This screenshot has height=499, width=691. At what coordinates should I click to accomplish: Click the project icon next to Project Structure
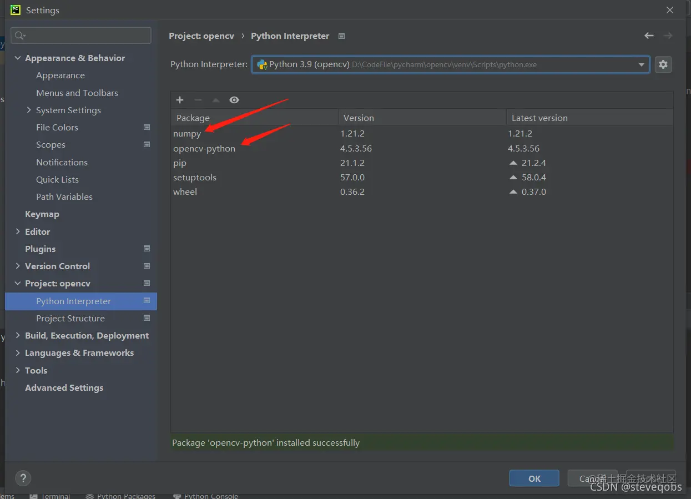click(147, 318)
